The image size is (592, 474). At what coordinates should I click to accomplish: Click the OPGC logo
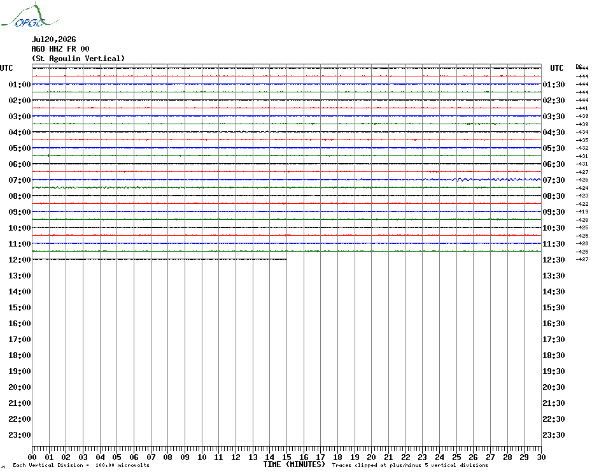coord(29,15)
